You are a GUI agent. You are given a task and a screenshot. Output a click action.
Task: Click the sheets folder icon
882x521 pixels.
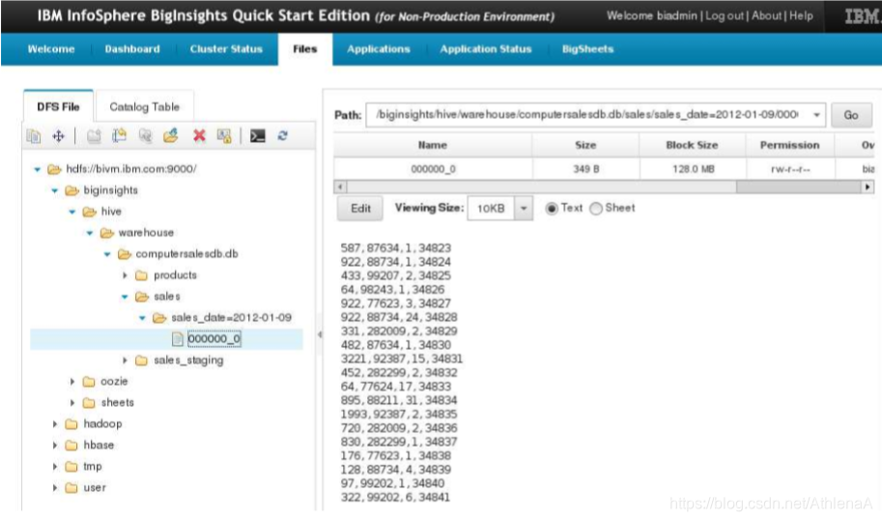[x=88, y=403]
